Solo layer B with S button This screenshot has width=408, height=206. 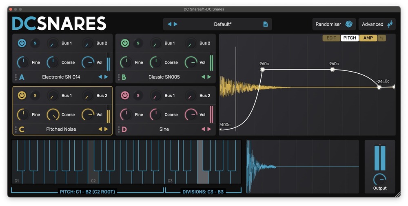coord(138,43)
